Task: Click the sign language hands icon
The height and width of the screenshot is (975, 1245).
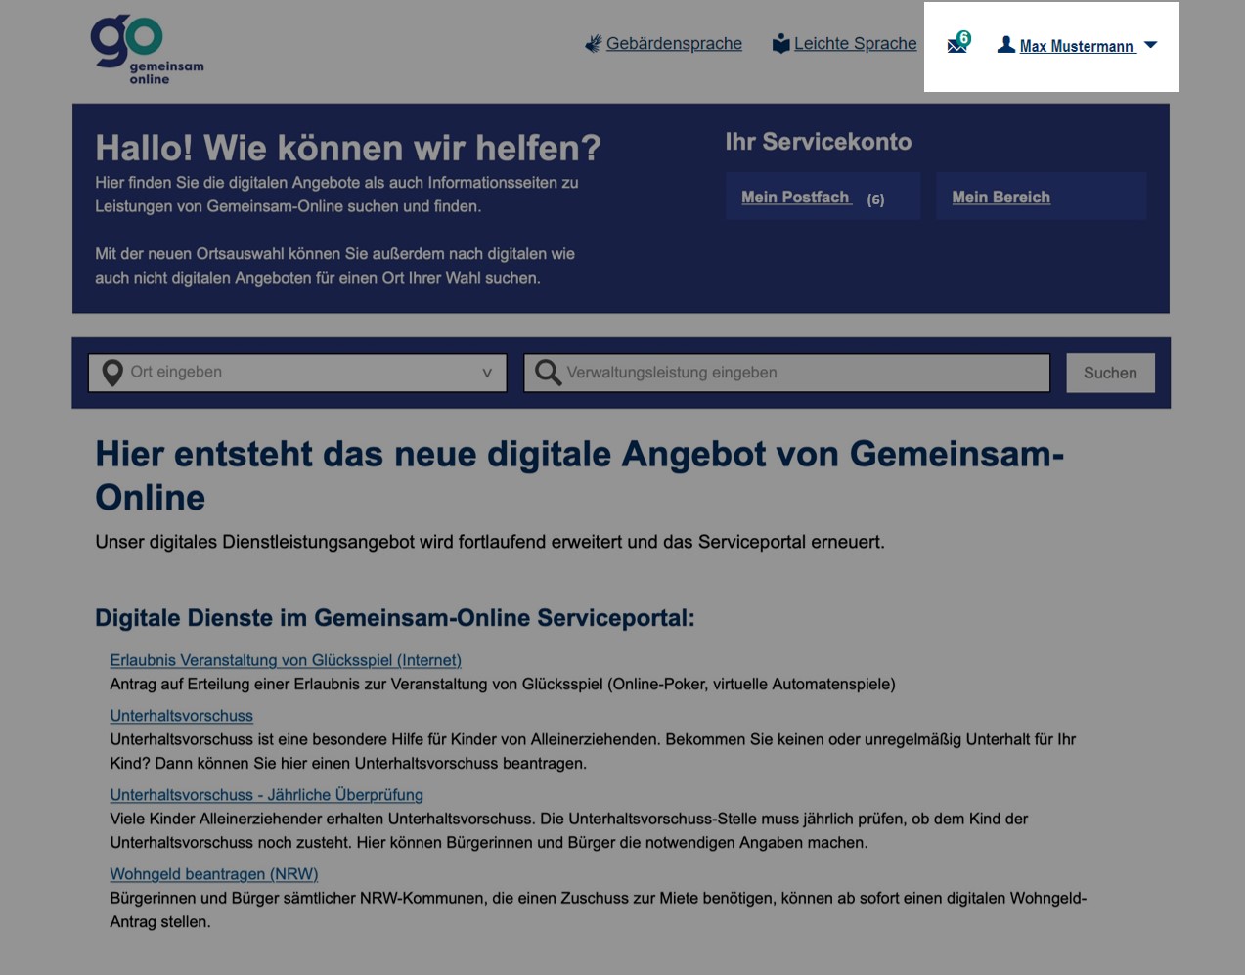Action: [593, 44]
